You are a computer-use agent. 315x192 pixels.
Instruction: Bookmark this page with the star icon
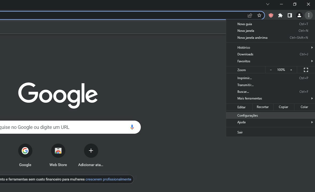click(x=259, y=15)
